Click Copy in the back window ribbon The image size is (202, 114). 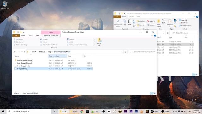tap(124, 22)
